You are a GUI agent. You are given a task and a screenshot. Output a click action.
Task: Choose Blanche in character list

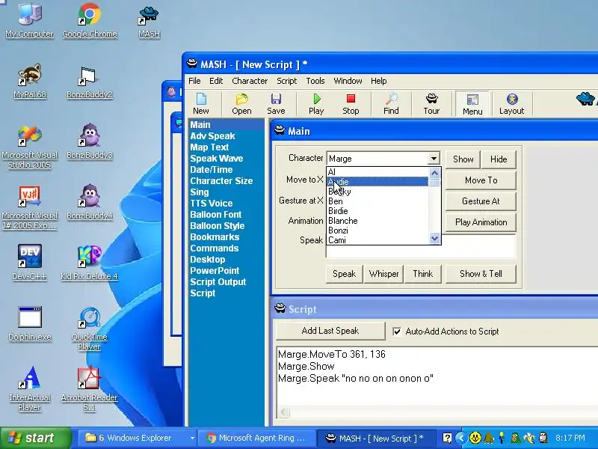point(377,221)
